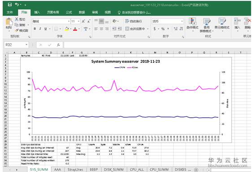Click the Save icon in the title bar
This screenshot has height=172, width=252.
10,4
